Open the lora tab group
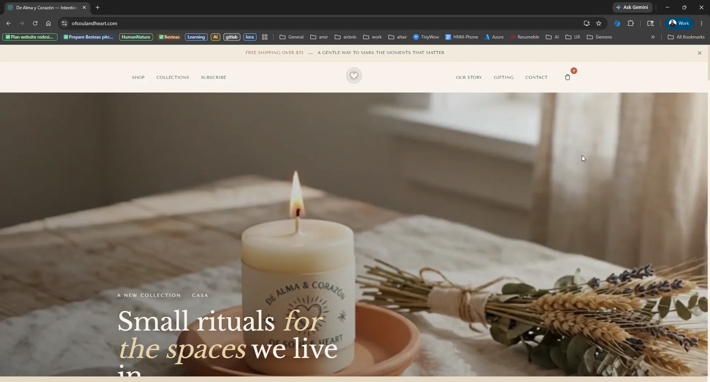The height and width of the screenshot is (382, 710). (250, 37)
